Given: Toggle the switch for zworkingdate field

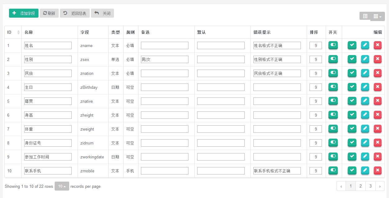Looking at the screenshot, I should click(333, 157).
